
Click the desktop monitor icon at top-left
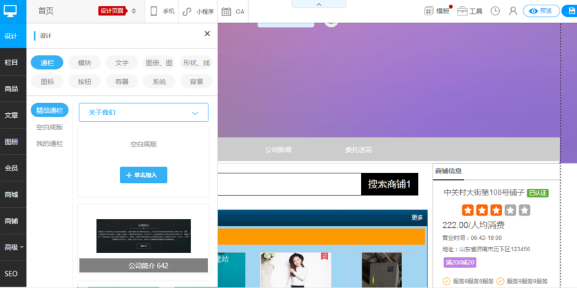11,11
